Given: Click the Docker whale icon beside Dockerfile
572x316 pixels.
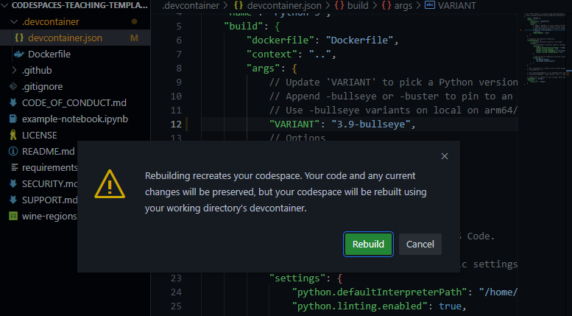Looking at the screenshot, I should tap(19, 54).
